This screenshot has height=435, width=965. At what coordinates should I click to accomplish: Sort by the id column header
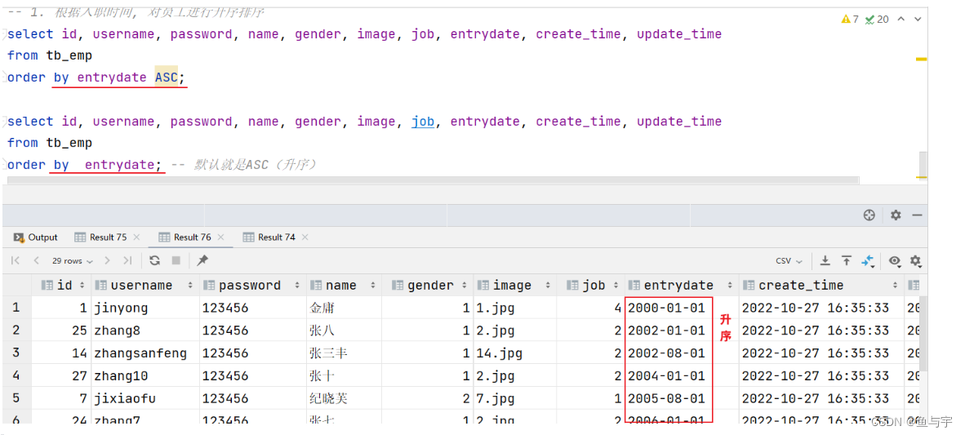click(61, 286)
